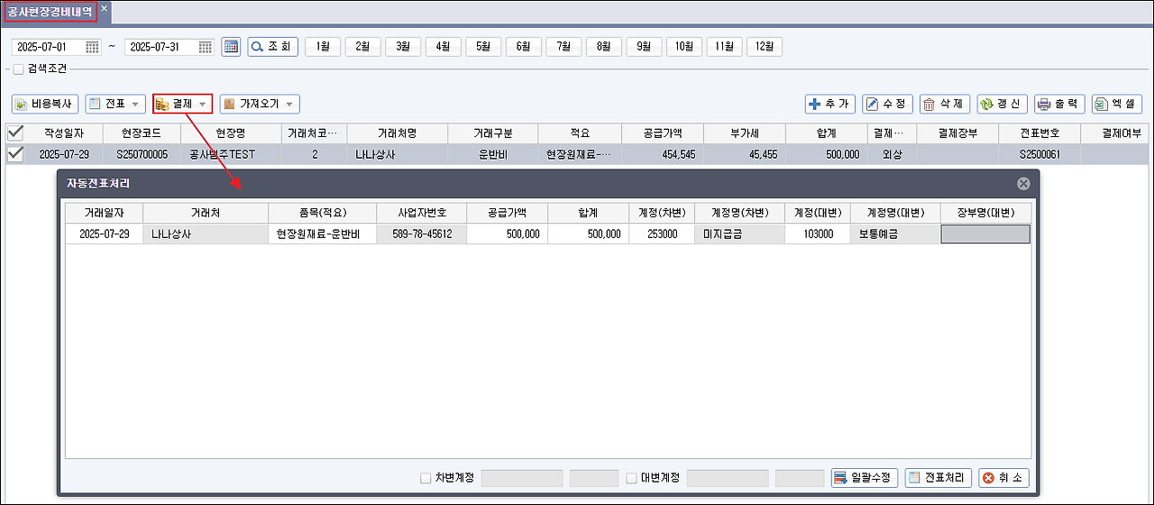Select the 현장원재료-운반비 item cell in dialog

323,234
